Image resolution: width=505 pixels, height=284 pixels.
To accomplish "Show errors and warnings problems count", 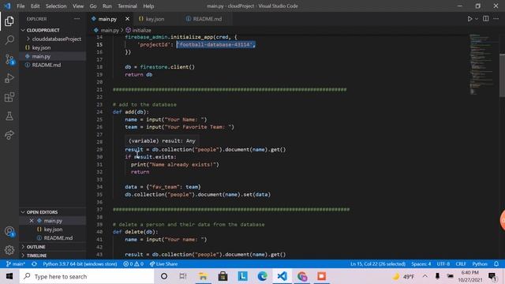I will point(133,264).
